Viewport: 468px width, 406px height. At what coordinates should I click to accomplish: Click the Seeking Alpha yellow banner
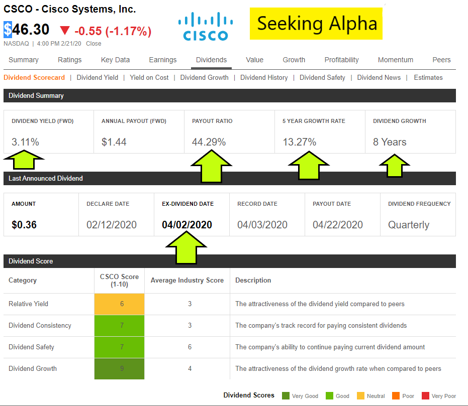316,24
